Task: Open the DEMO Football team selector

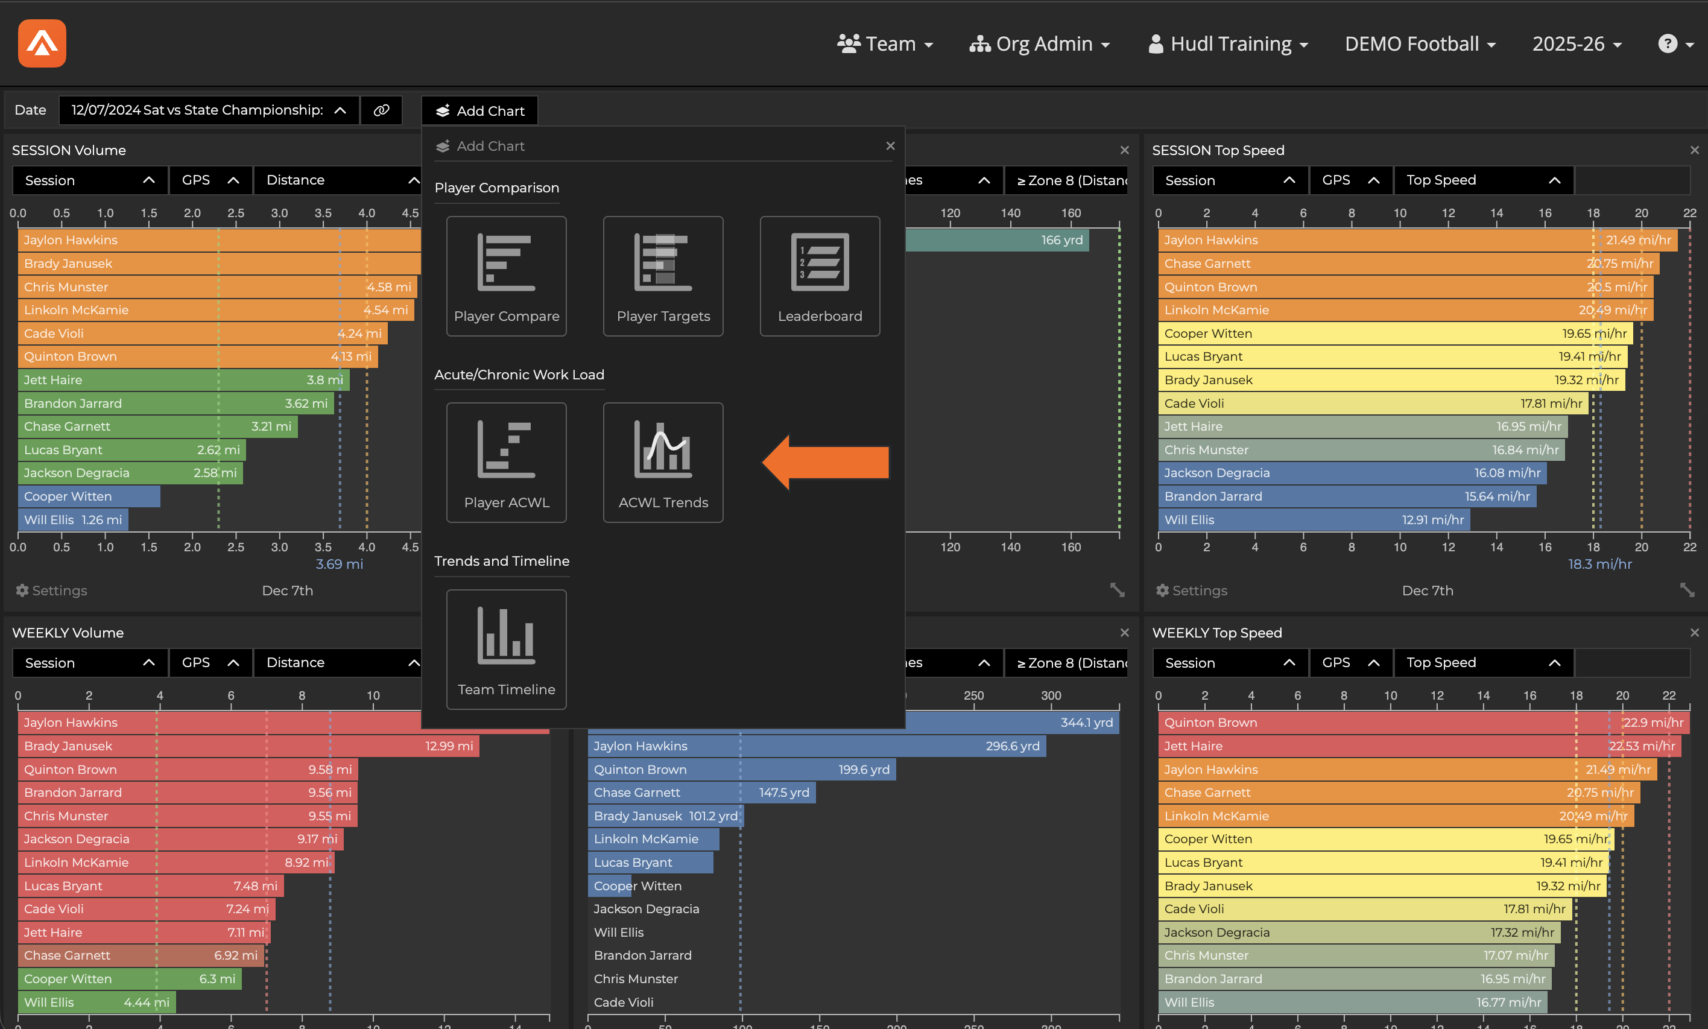Action: pyautogui.click(x=1420, y=43)
